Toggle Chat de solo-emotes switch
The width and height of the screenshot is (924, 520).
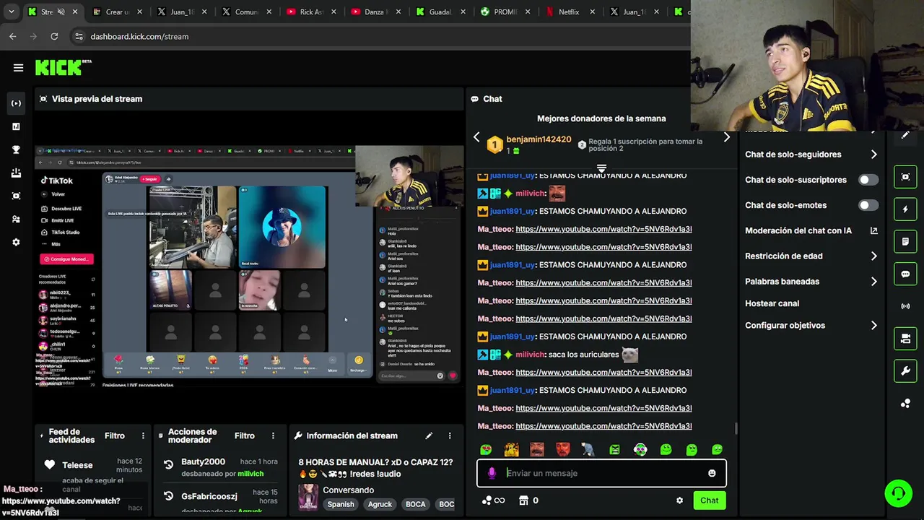click(868, 205)
